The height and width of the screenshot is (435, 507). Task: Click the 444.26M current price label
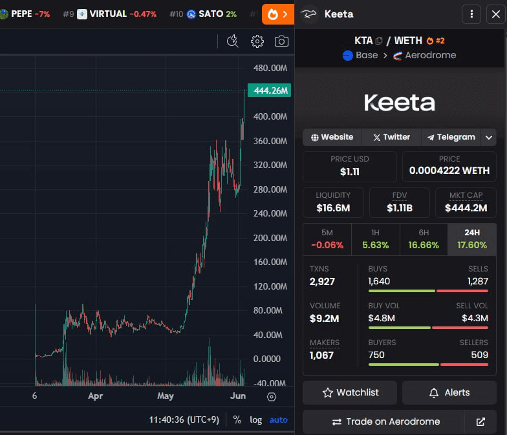pyautogui.click(x=269, y=90)
